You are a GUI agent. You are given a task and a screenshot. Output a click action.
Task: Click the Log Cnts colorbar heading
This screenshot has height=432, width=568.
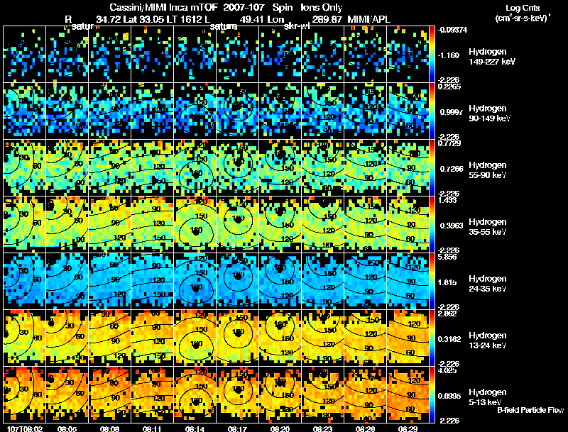coord(523,8)
